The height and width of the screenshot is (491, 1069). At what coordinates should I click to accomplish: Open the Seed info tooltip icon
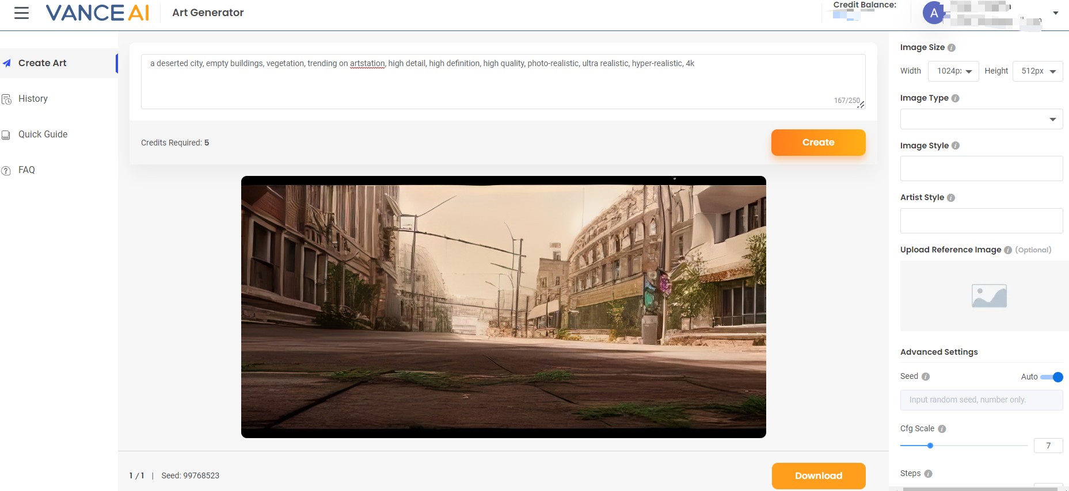[x=926, y=377]
